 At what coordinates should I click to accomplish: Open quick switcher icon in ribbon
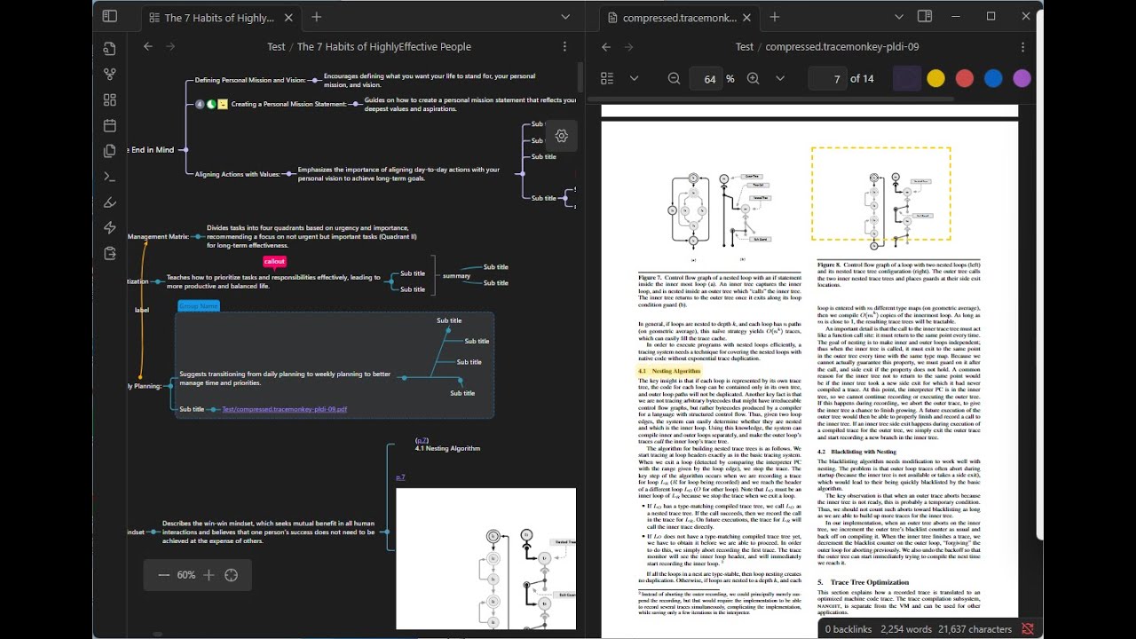pyautogui.click(x=110, y=49)
